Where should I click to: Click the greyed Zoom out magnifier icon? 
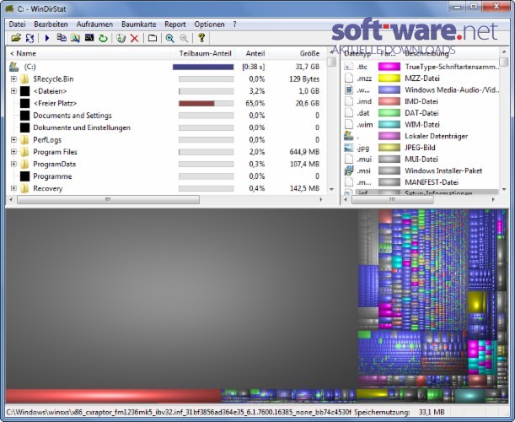184,38
